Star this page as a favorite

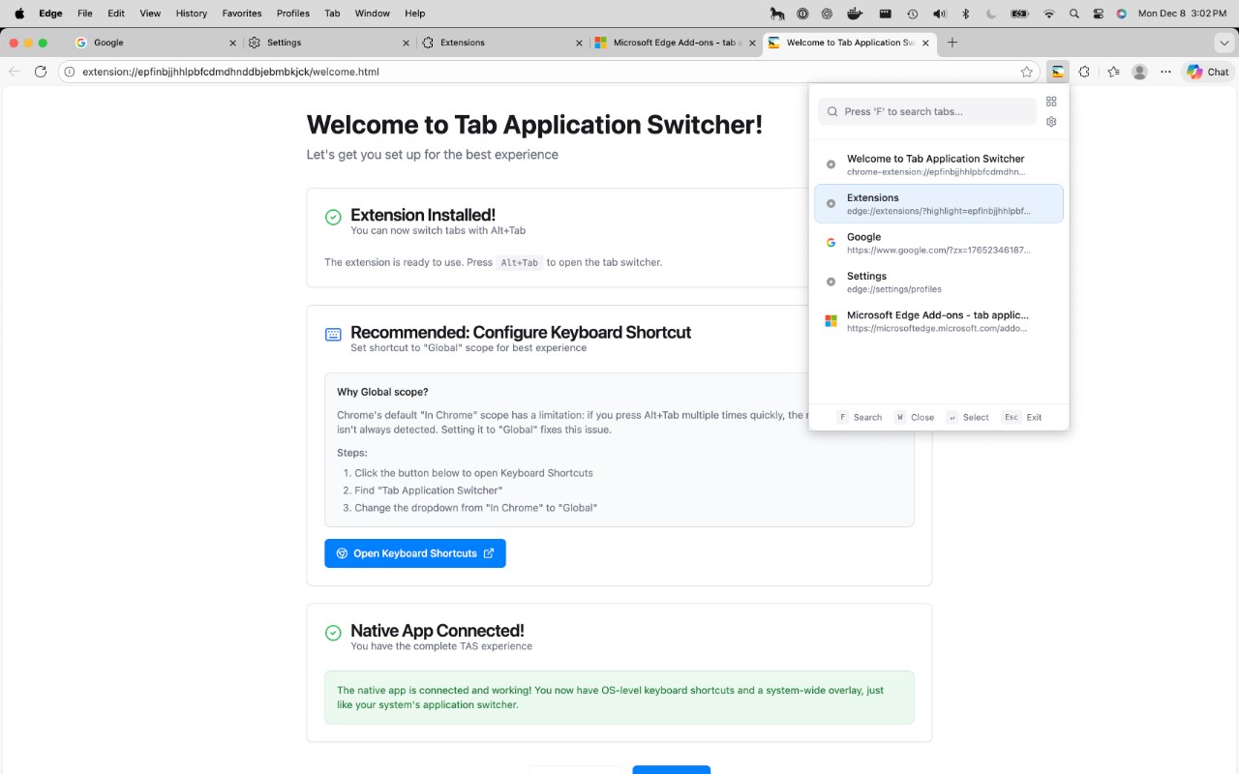[1027, 72]
